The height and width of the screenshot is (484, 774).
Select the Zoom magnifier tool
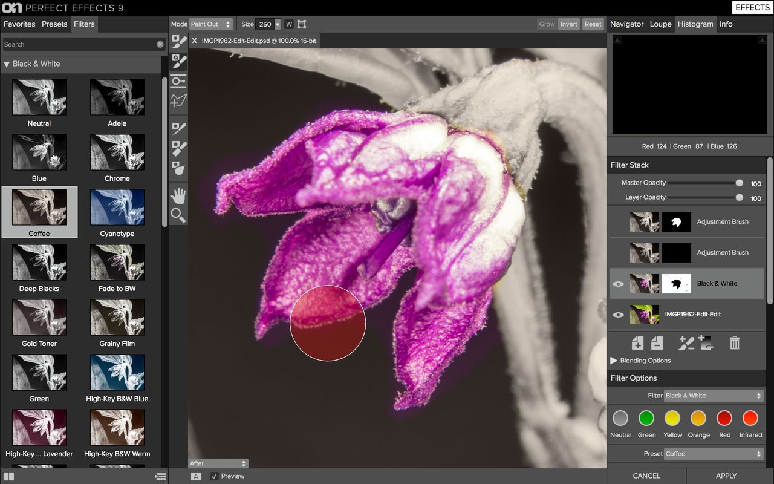(178, 215)
